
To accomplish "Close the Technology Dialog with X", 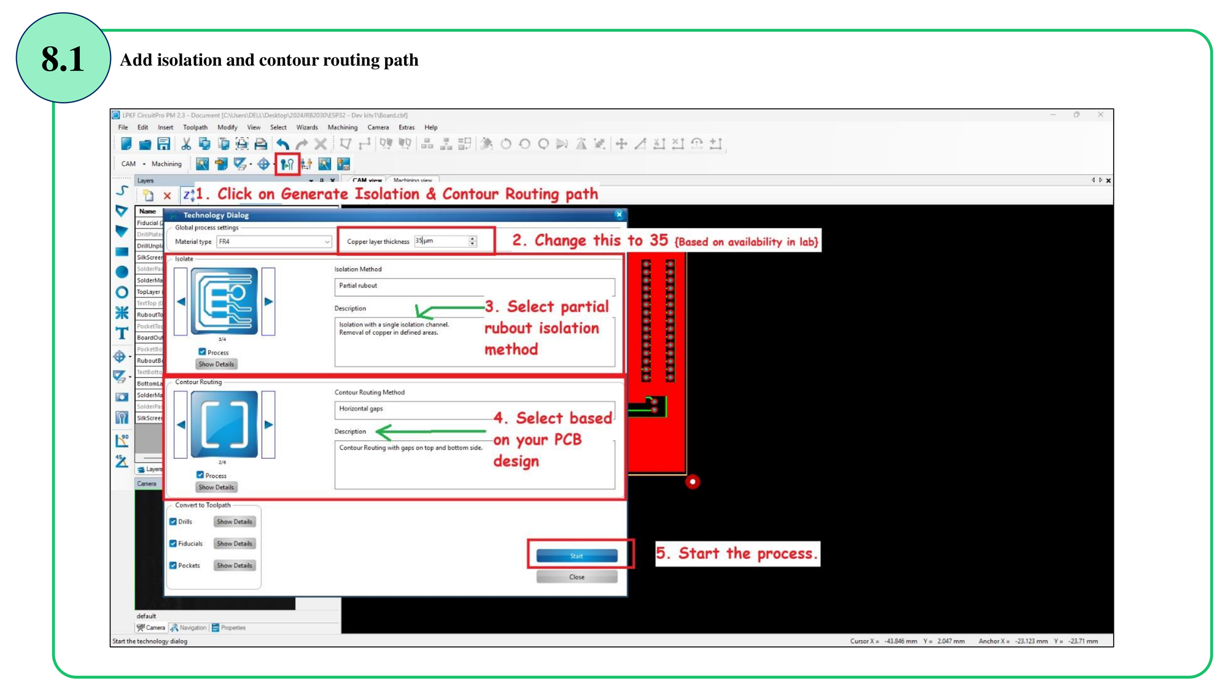I will pyautogui.click(x=619, y=215).
